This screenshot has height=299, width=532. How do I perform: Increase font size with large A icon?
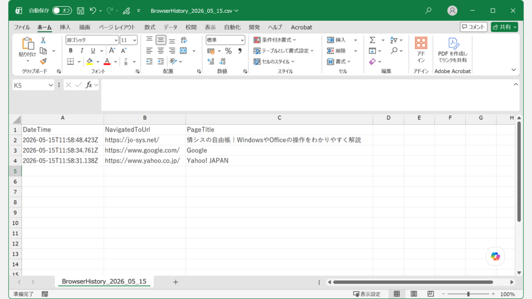click(112, 50)
